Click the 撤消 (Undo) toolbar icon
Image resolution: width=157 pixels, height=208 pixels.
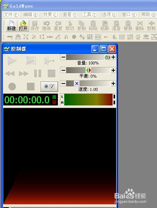click(46, 26)
